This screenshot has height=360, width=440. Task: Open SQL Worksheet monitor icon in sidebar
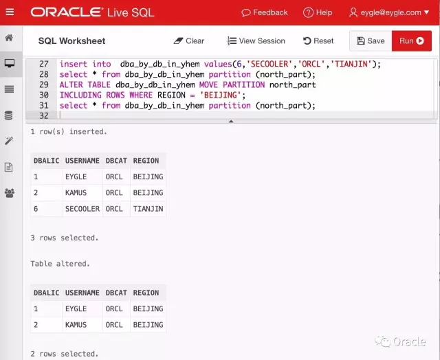(10, 63)
